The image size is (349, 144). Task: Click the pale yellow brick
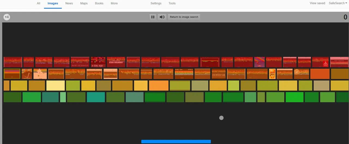coord(56,86)
